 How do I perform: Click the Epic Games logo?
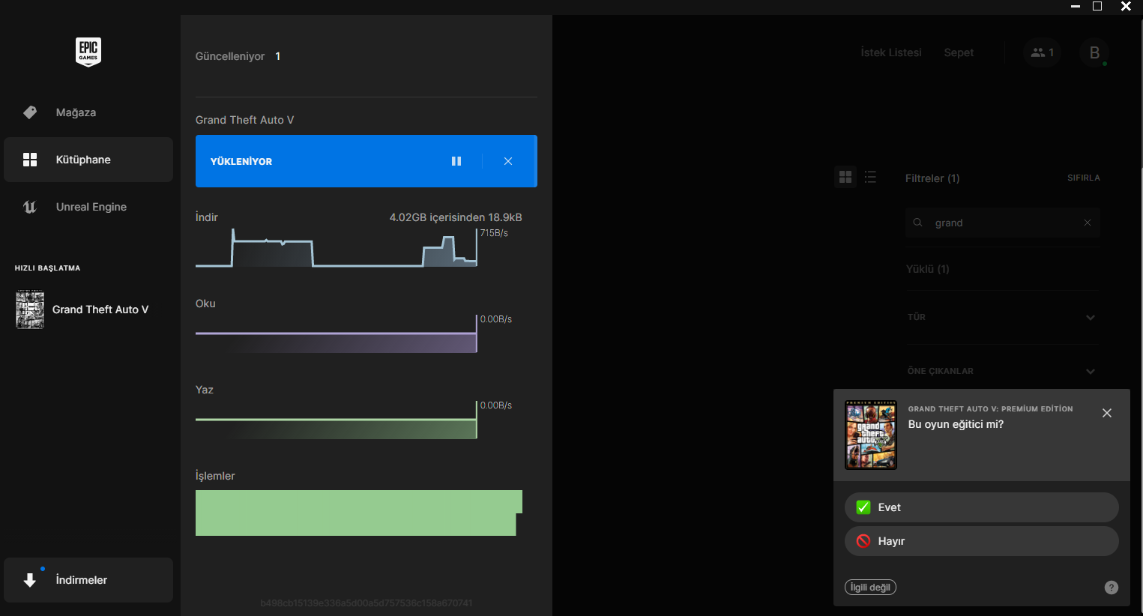[88, 52]
